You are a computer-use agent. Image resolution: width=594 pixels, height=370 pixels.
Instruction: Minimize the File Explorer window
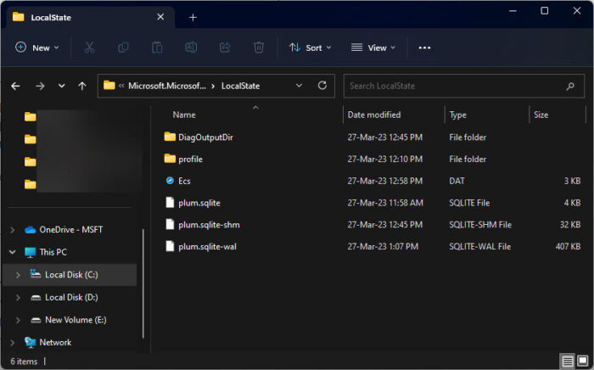pyautogui.click(x=513, y=11)
